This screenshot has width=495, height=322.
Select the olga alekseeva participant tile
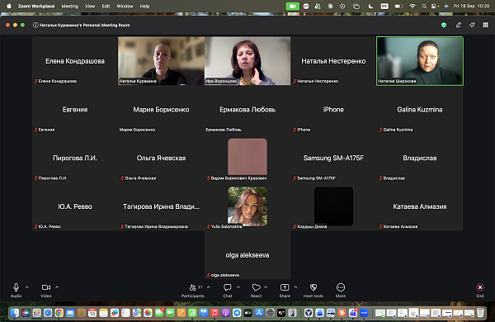[x=247, y=254]
